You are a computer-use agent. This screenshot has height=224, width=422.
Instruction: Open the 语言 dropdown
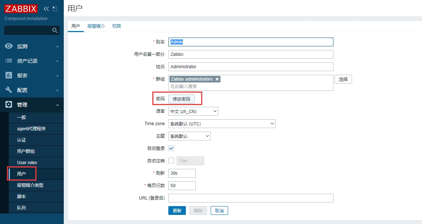pos(193,111)
